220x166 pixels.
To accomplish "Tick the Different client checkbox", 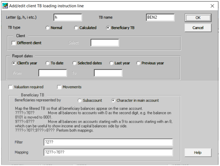I will pos(27,43).
